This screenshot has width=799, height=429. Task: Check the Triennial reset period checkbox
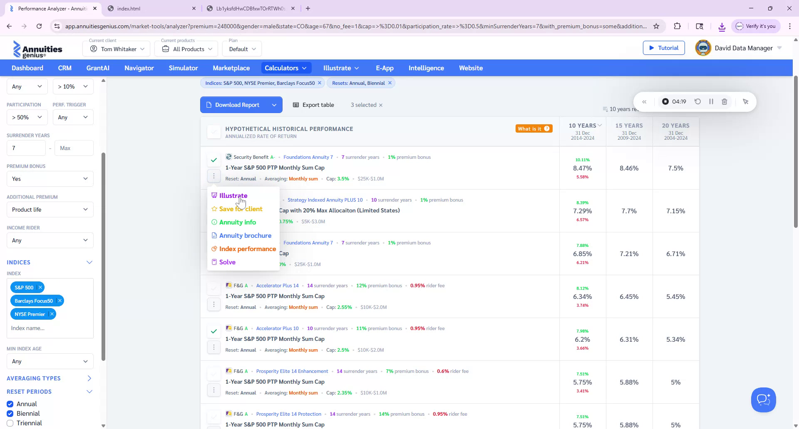(10, 423)
